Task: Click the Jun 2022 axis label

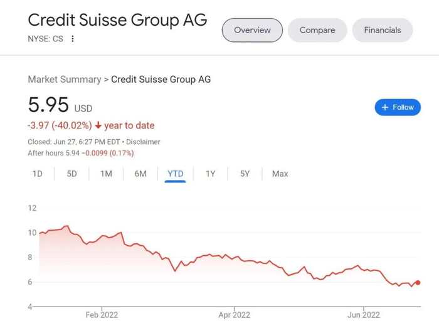Action: coord(364,315)
